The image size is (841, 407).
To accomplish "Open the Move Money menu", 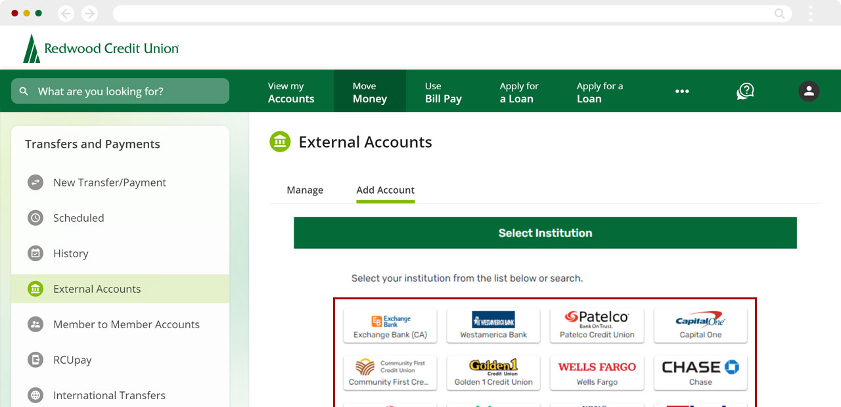I will [x=370, y=92].
